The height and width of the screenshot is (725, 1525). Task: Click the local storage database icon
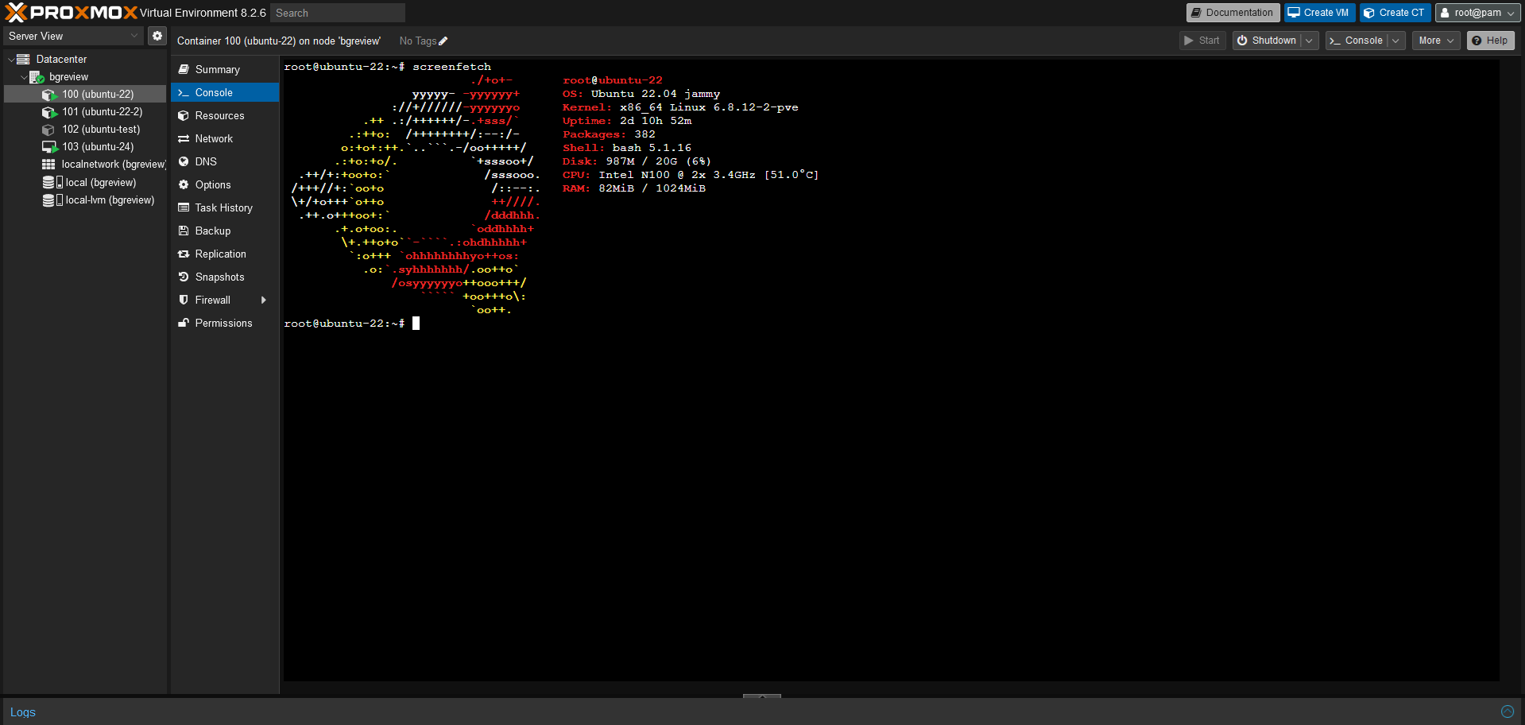pyautogui.click(x=52, y=183)
